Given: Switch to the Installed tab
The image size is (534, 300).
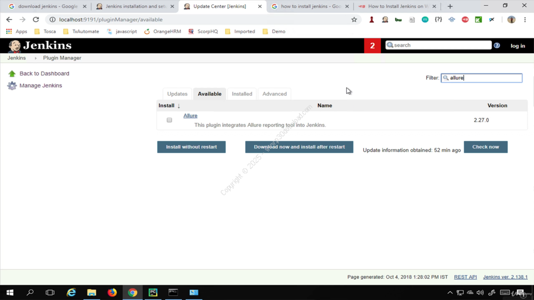Looking at the screenshot, I should coord(242,94).
